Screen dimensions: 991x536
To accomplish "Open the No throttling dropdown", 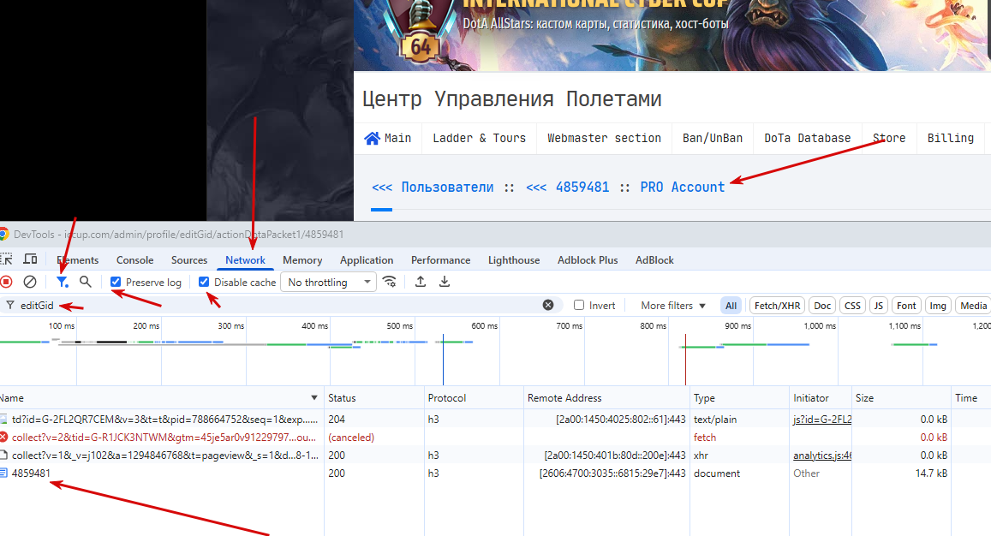I will point(329,282).
